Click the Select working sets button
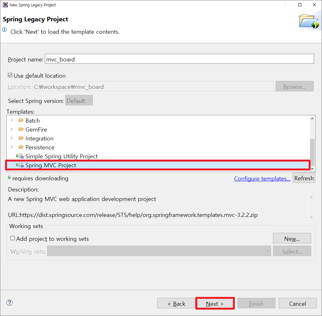Screen dimensions: 322x316 (292, 251)
